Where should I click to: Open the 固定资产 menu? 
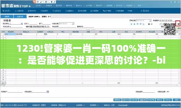coord(99,6)
